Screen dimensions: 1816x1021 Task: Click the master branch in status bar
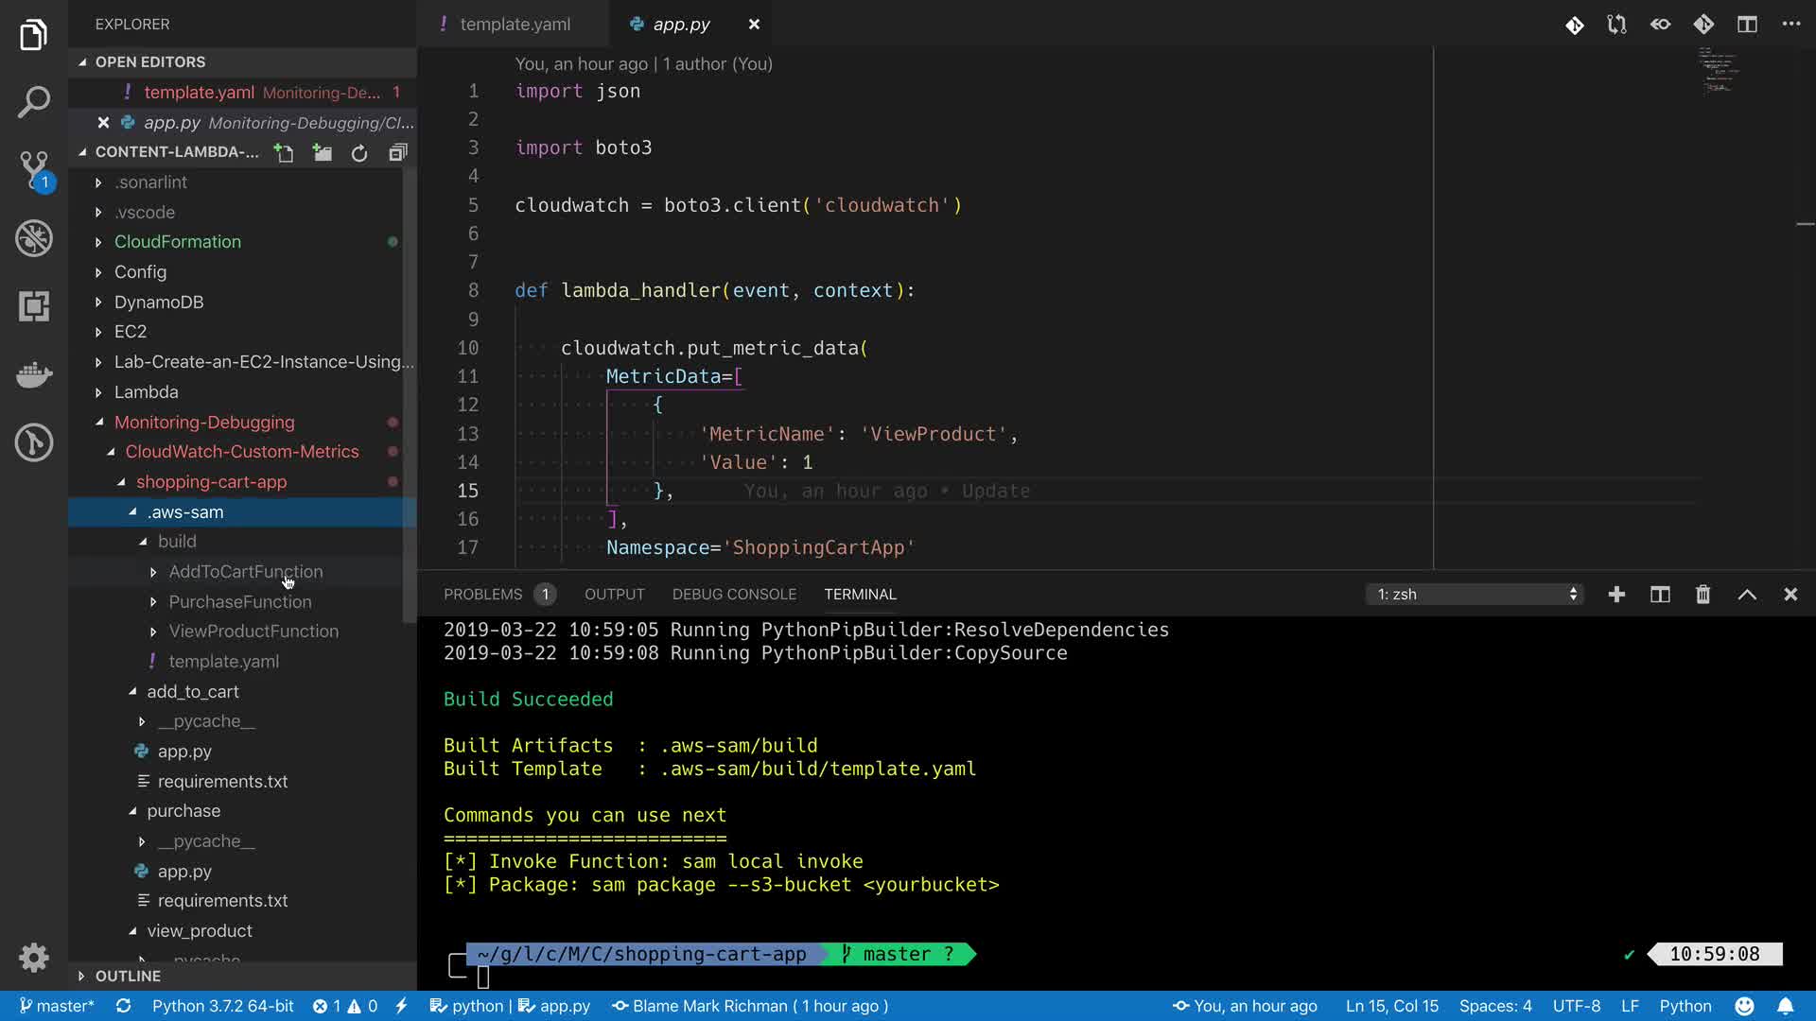tap(57, 1006)
